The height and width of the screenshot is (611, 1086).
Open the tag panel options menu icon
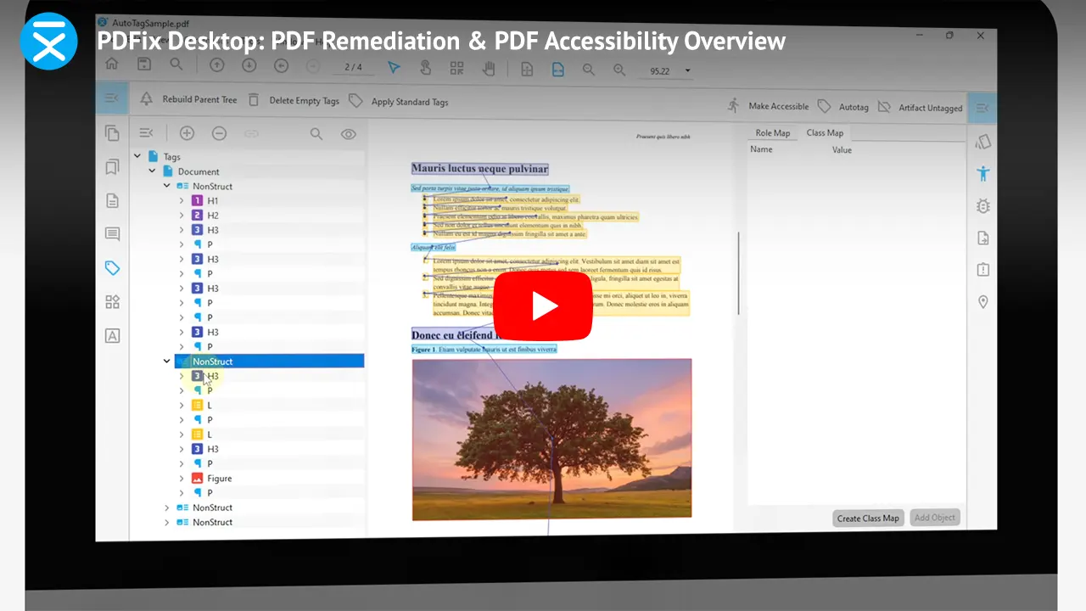[146, 132]
